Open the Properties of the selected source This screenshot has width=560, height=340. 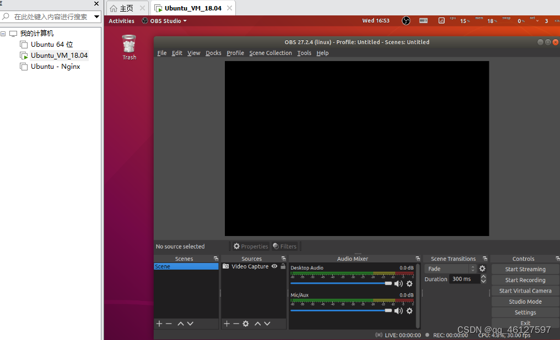click(251, 246)
